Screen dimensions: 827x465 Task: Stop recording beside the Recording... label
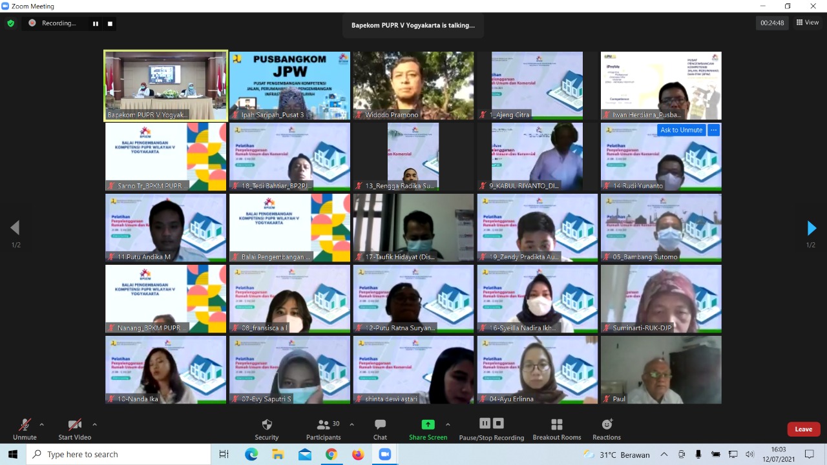[110, 23]
